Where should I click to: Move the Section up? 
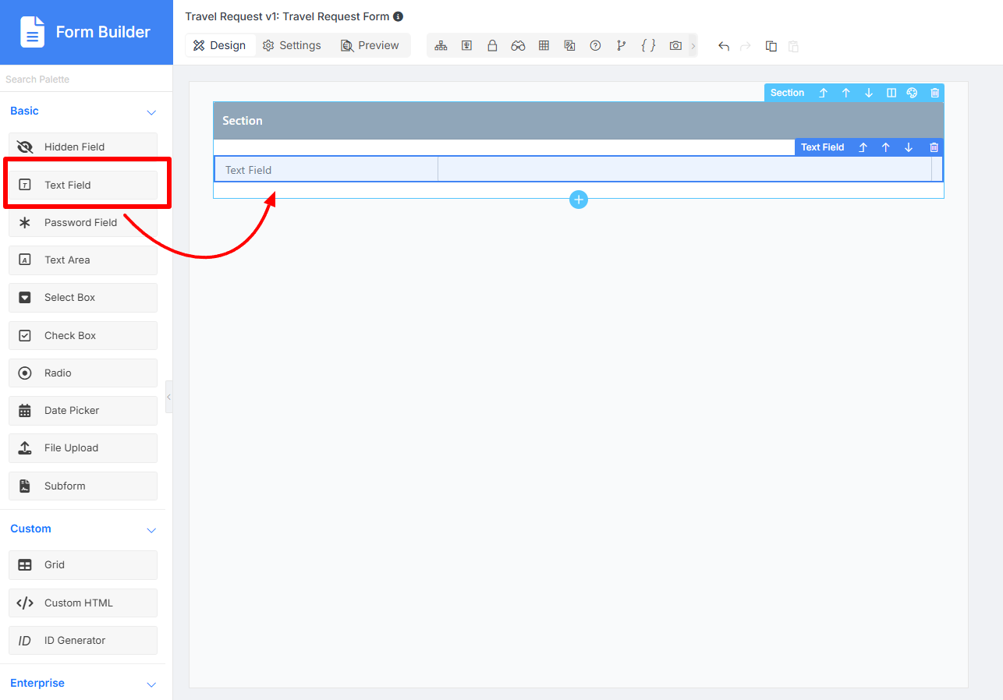point(845,93)
